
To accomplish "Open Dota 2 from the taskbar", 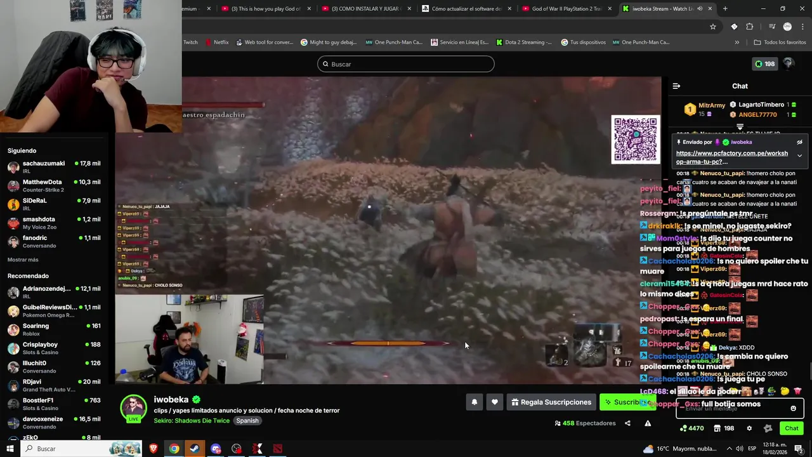I will [x=278, y=449].
